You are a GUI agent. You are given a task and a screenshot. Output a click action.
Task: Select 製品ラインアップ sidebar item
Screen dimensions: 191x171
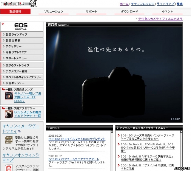tap(22, 34)
